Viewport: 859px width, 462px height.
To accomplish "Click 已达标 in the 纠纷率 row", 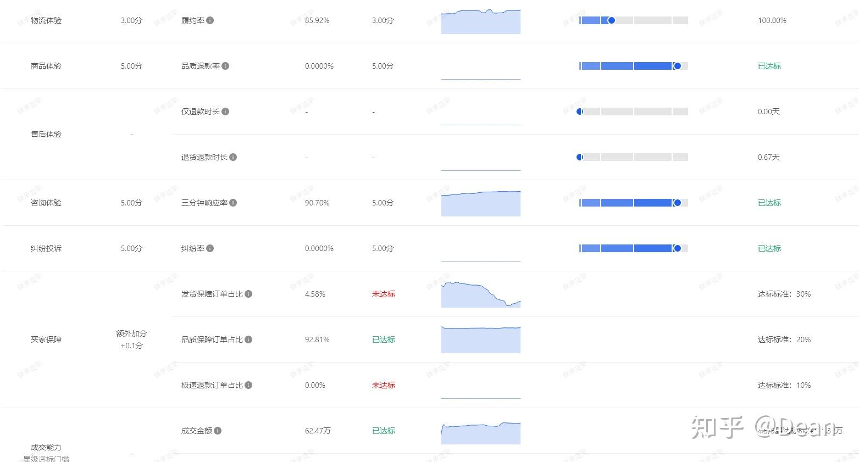I will 769,248.
